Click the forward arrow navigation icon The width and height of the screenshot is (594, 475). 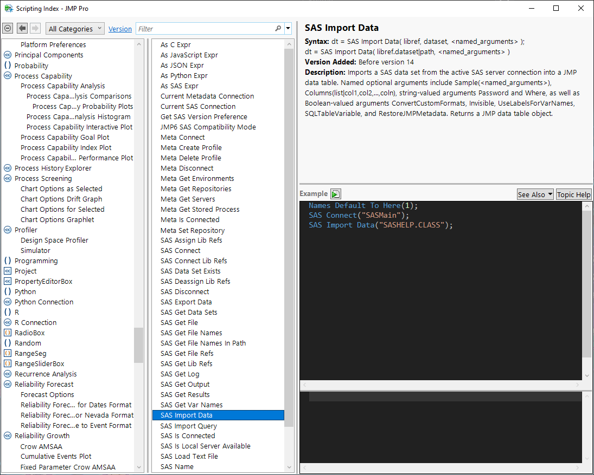(x=35, y=29)
